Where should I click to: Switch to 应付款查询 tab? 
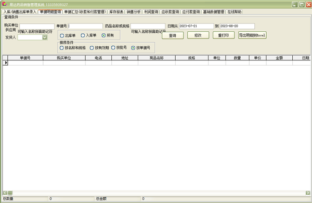click(191, 12)
